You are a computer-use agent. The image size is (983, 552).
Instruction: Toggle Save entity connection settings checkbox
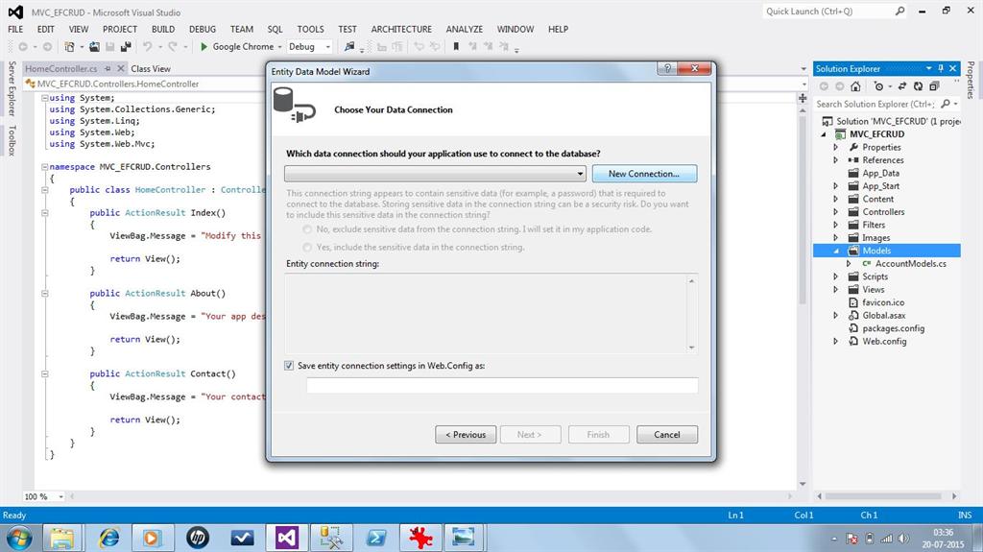[x=289, y=366]
